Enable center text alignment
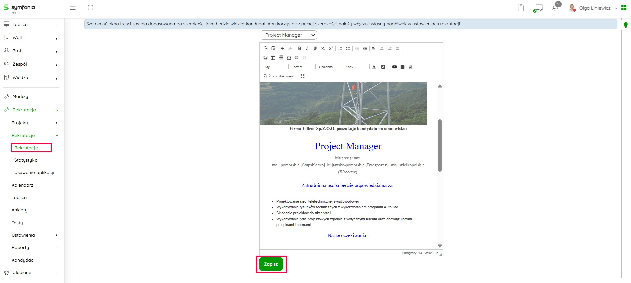Screen dimensions: 631x283 pyautogui.click(x=382, y=49)
